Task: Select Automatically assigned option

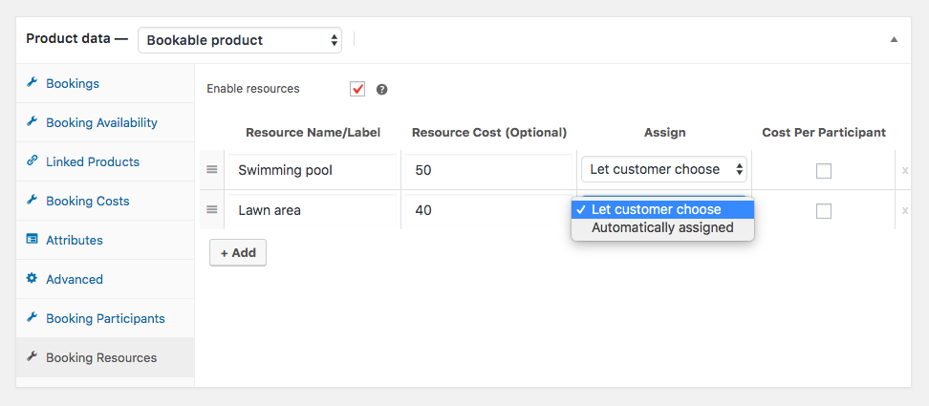Action: [662, 228]
